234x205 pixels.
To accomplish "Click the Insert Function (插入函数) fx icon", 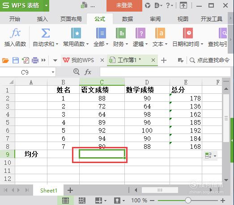I will [x=15, y=33].
